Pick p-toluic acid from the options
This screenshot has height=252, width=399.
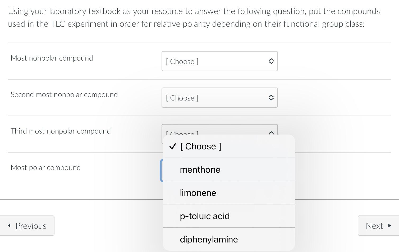point(205,216)
